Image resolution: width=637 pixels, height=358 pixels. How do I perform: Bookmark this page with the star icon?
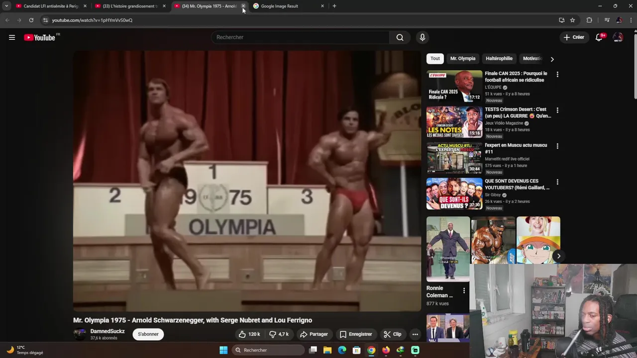pyautogui.click(x=572, y=20)
